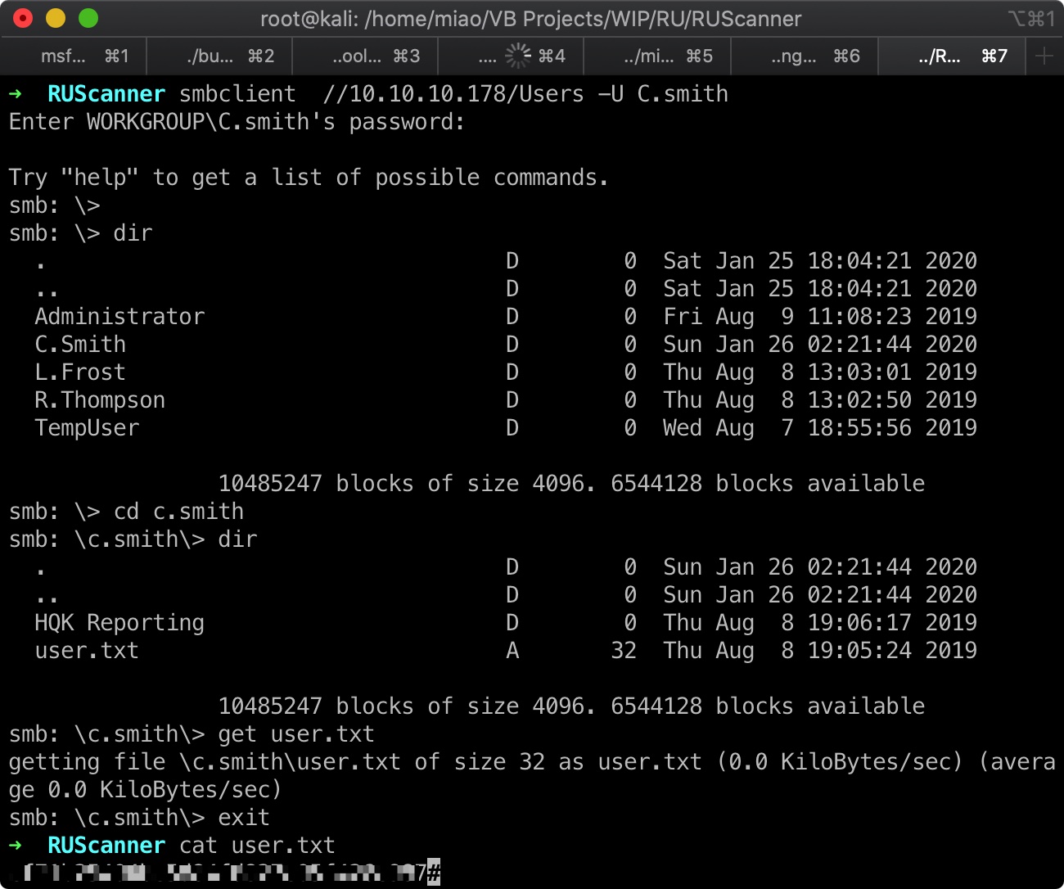The width and height of the screenshot is (1064, 889).
Task: Click the first blocks available summary line
Action: (571, 484)
